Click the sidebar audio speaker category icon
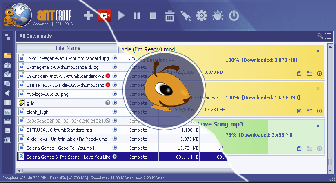Viewport: 336px width, 183px height. [x=7, y=93]
